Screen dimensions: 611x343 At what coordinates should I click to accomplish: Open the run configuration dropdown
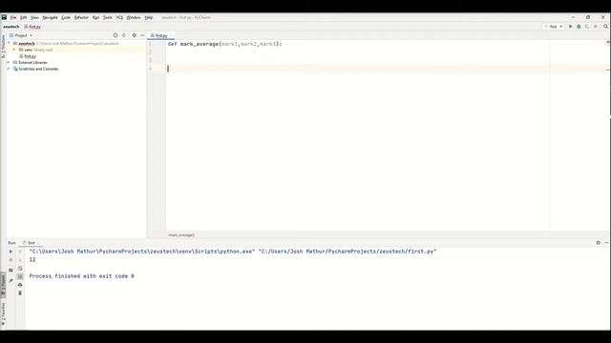tap(554, 27)
